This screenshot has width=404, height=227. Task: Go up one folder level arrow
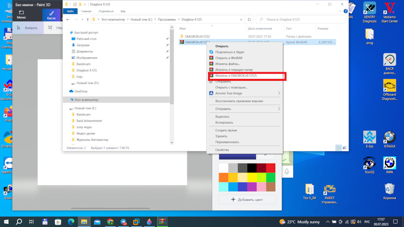[x=88, y=20]
